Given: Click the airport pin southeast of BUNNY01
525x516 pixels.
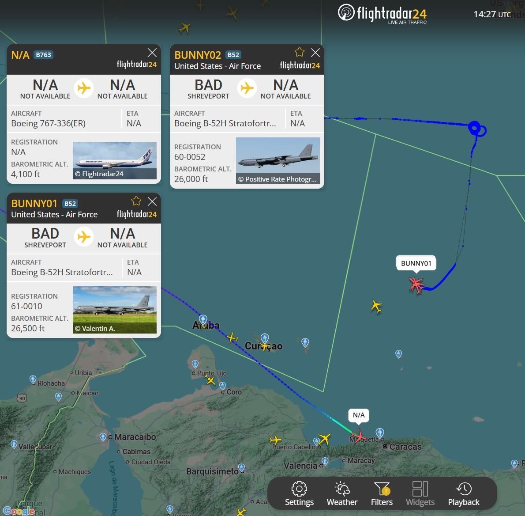Looking at the screenshot, I should pos(398,354).
